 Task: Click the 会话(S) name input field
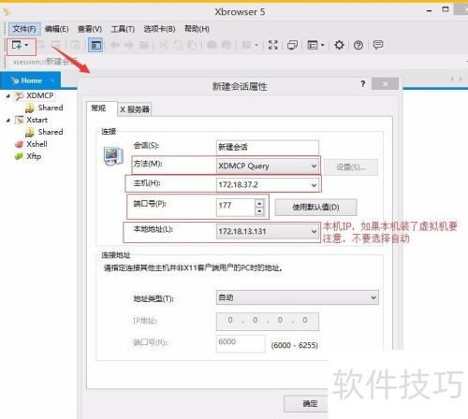point(268,147)
